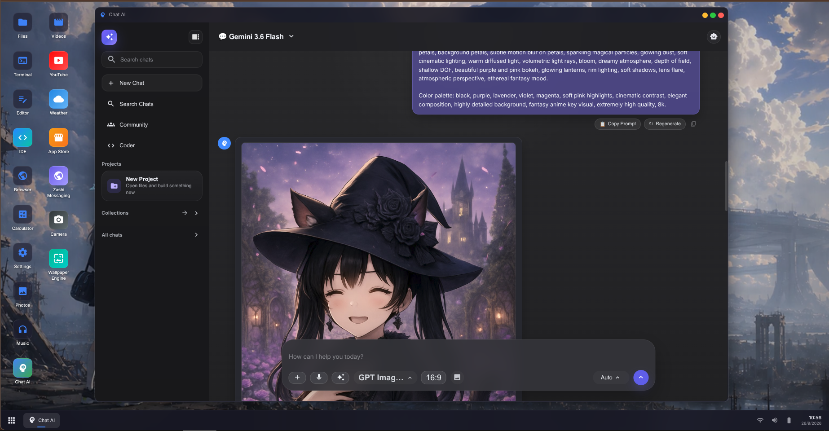The image size is (829, 431).
Task: Click the sparkle logo in sidebar
Action: tap(109, 37)
